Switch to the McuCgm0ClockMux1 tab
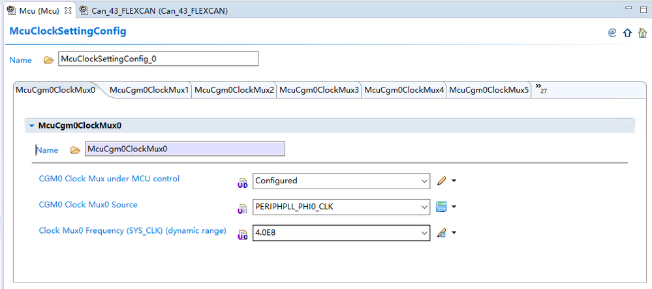652x289 pixels. (149, 90)
